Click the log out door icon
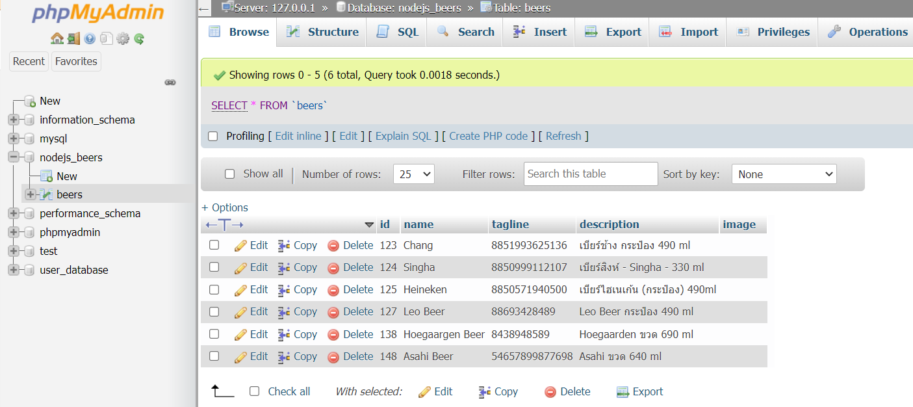 coord(73,39)
